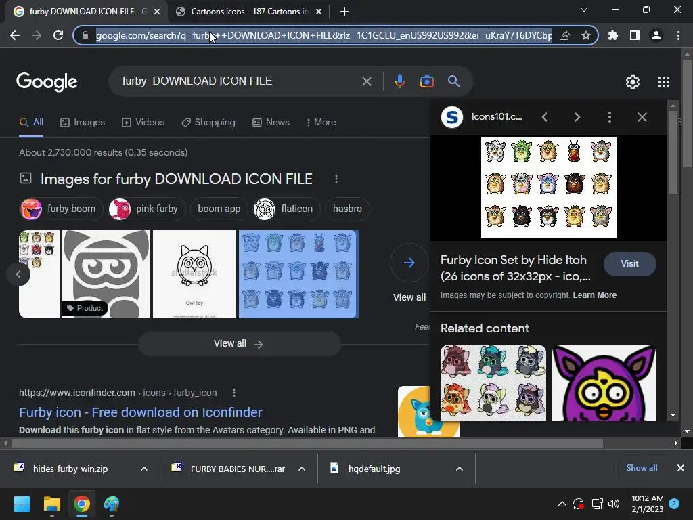Click the Google logo

pyautogui.click(x=47, y=82)
